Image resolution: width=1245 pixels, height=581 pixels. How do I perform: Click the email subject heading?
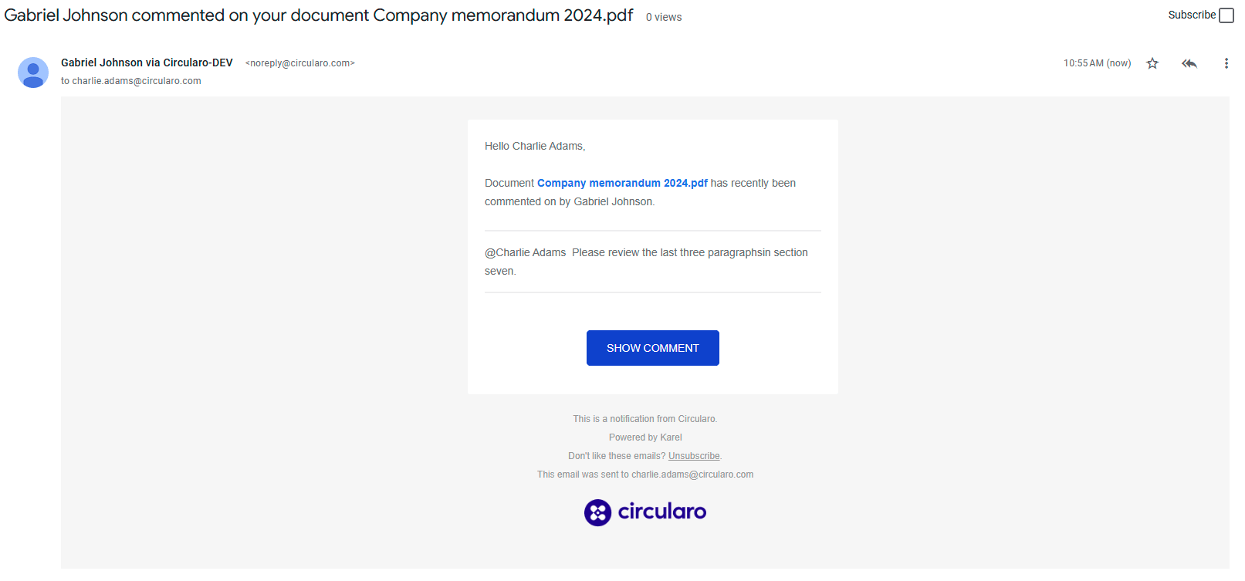click(318, 15)
